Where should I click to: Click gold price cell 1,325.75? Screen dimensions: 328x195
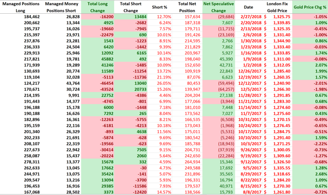[x=277, y=17]
